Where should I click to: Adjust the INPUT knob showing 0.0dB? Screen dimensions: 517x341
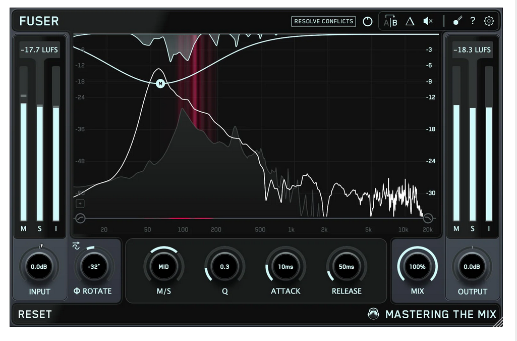pyautogui.click(x=39, y=267)
